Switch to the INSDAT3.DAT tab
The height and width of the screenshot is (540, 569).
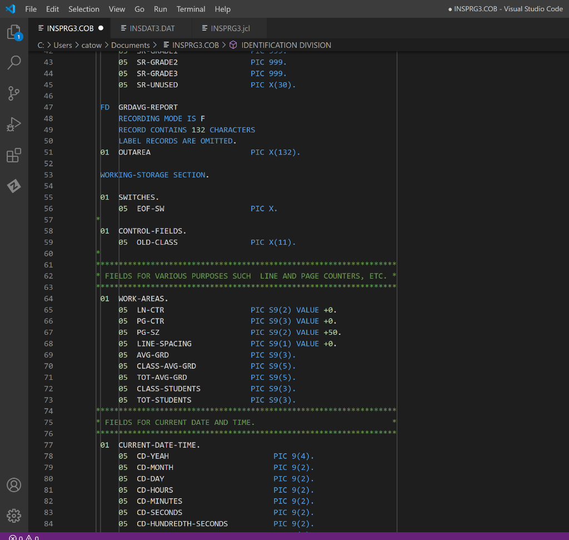coord(152,28)
